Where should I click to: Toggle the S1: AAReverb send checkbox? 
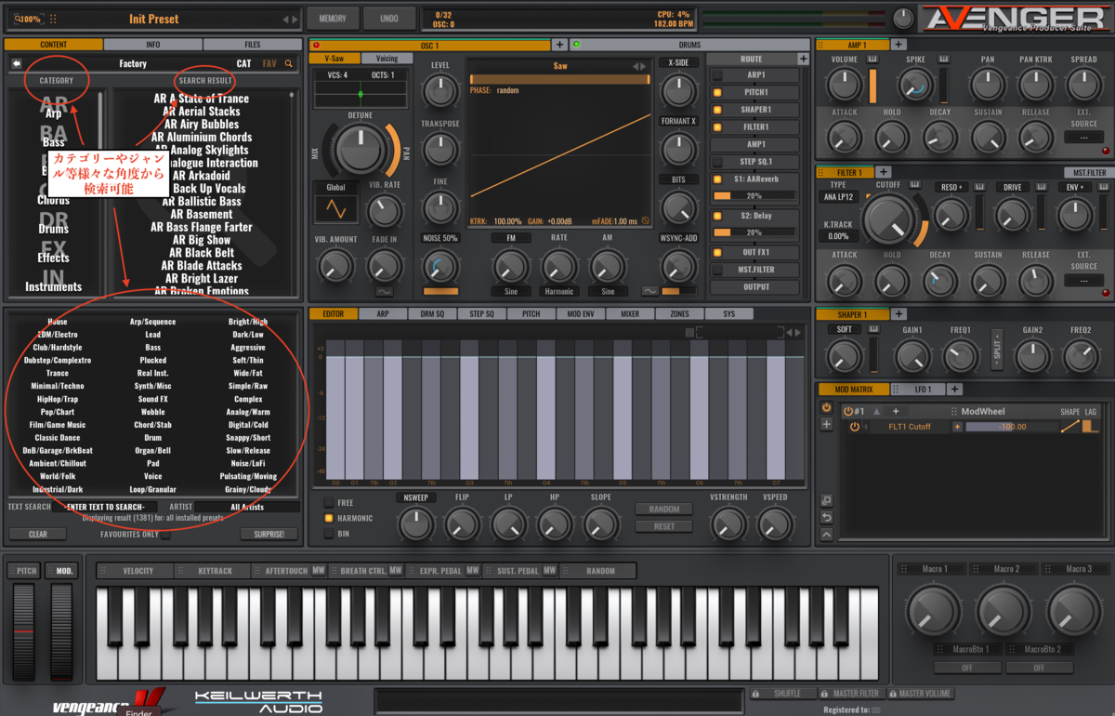(x=717, y=179)
